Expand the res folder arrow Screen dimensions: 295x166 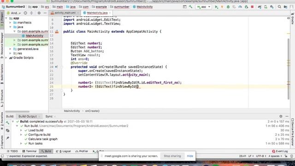click(x=10, y=53)
